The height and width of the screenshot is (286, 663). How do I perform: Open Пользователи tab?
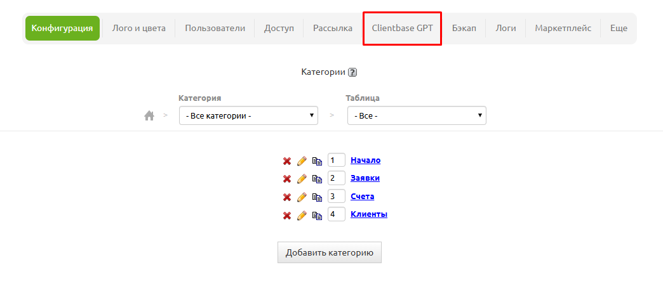pyautogui.click(x=215, y=29)
